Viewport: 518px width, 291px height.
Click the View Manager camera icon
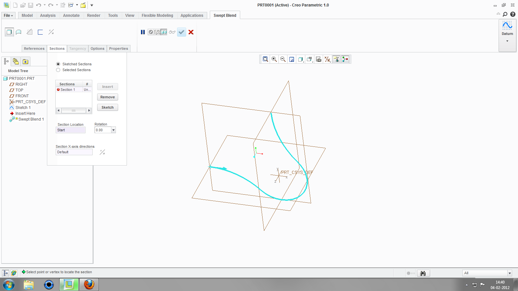[319, 59]
